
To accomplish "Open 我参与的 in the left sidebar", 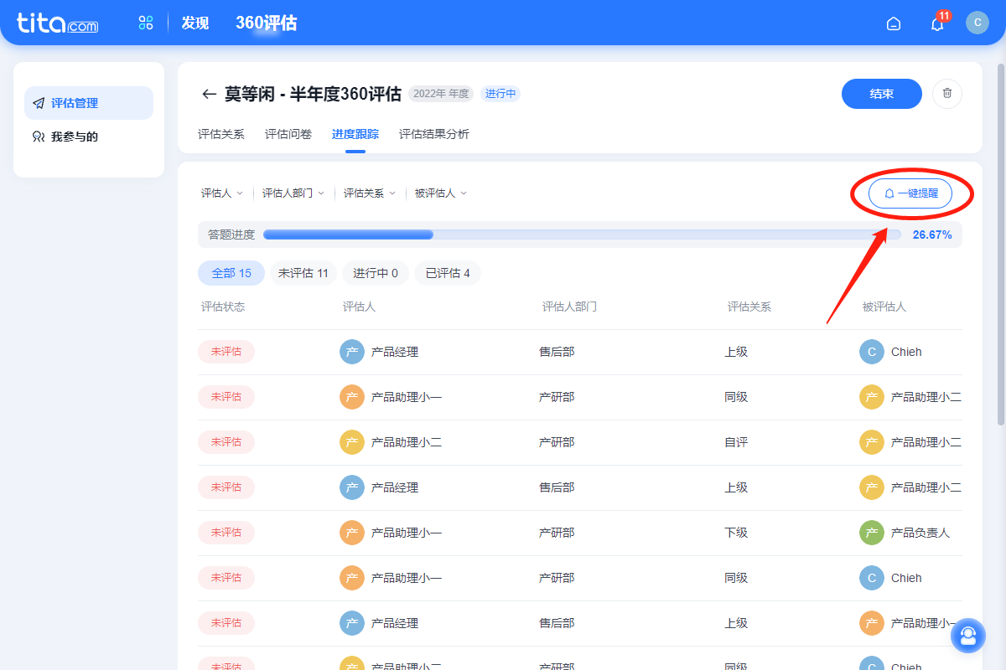I will pyautogui.click(x=74, y=137).
